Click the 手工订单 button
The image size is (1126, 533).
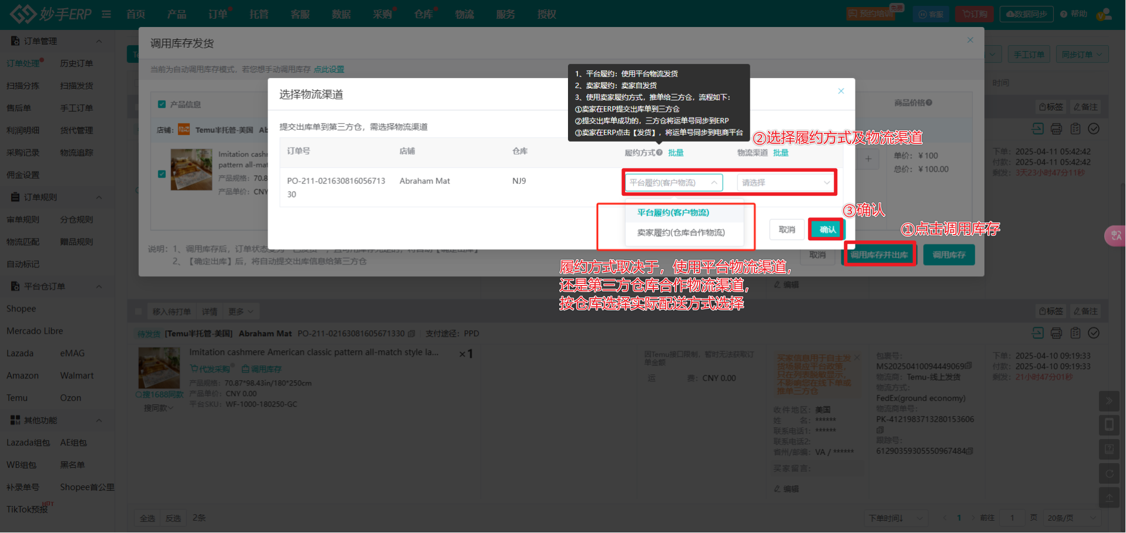(1029, 55)
